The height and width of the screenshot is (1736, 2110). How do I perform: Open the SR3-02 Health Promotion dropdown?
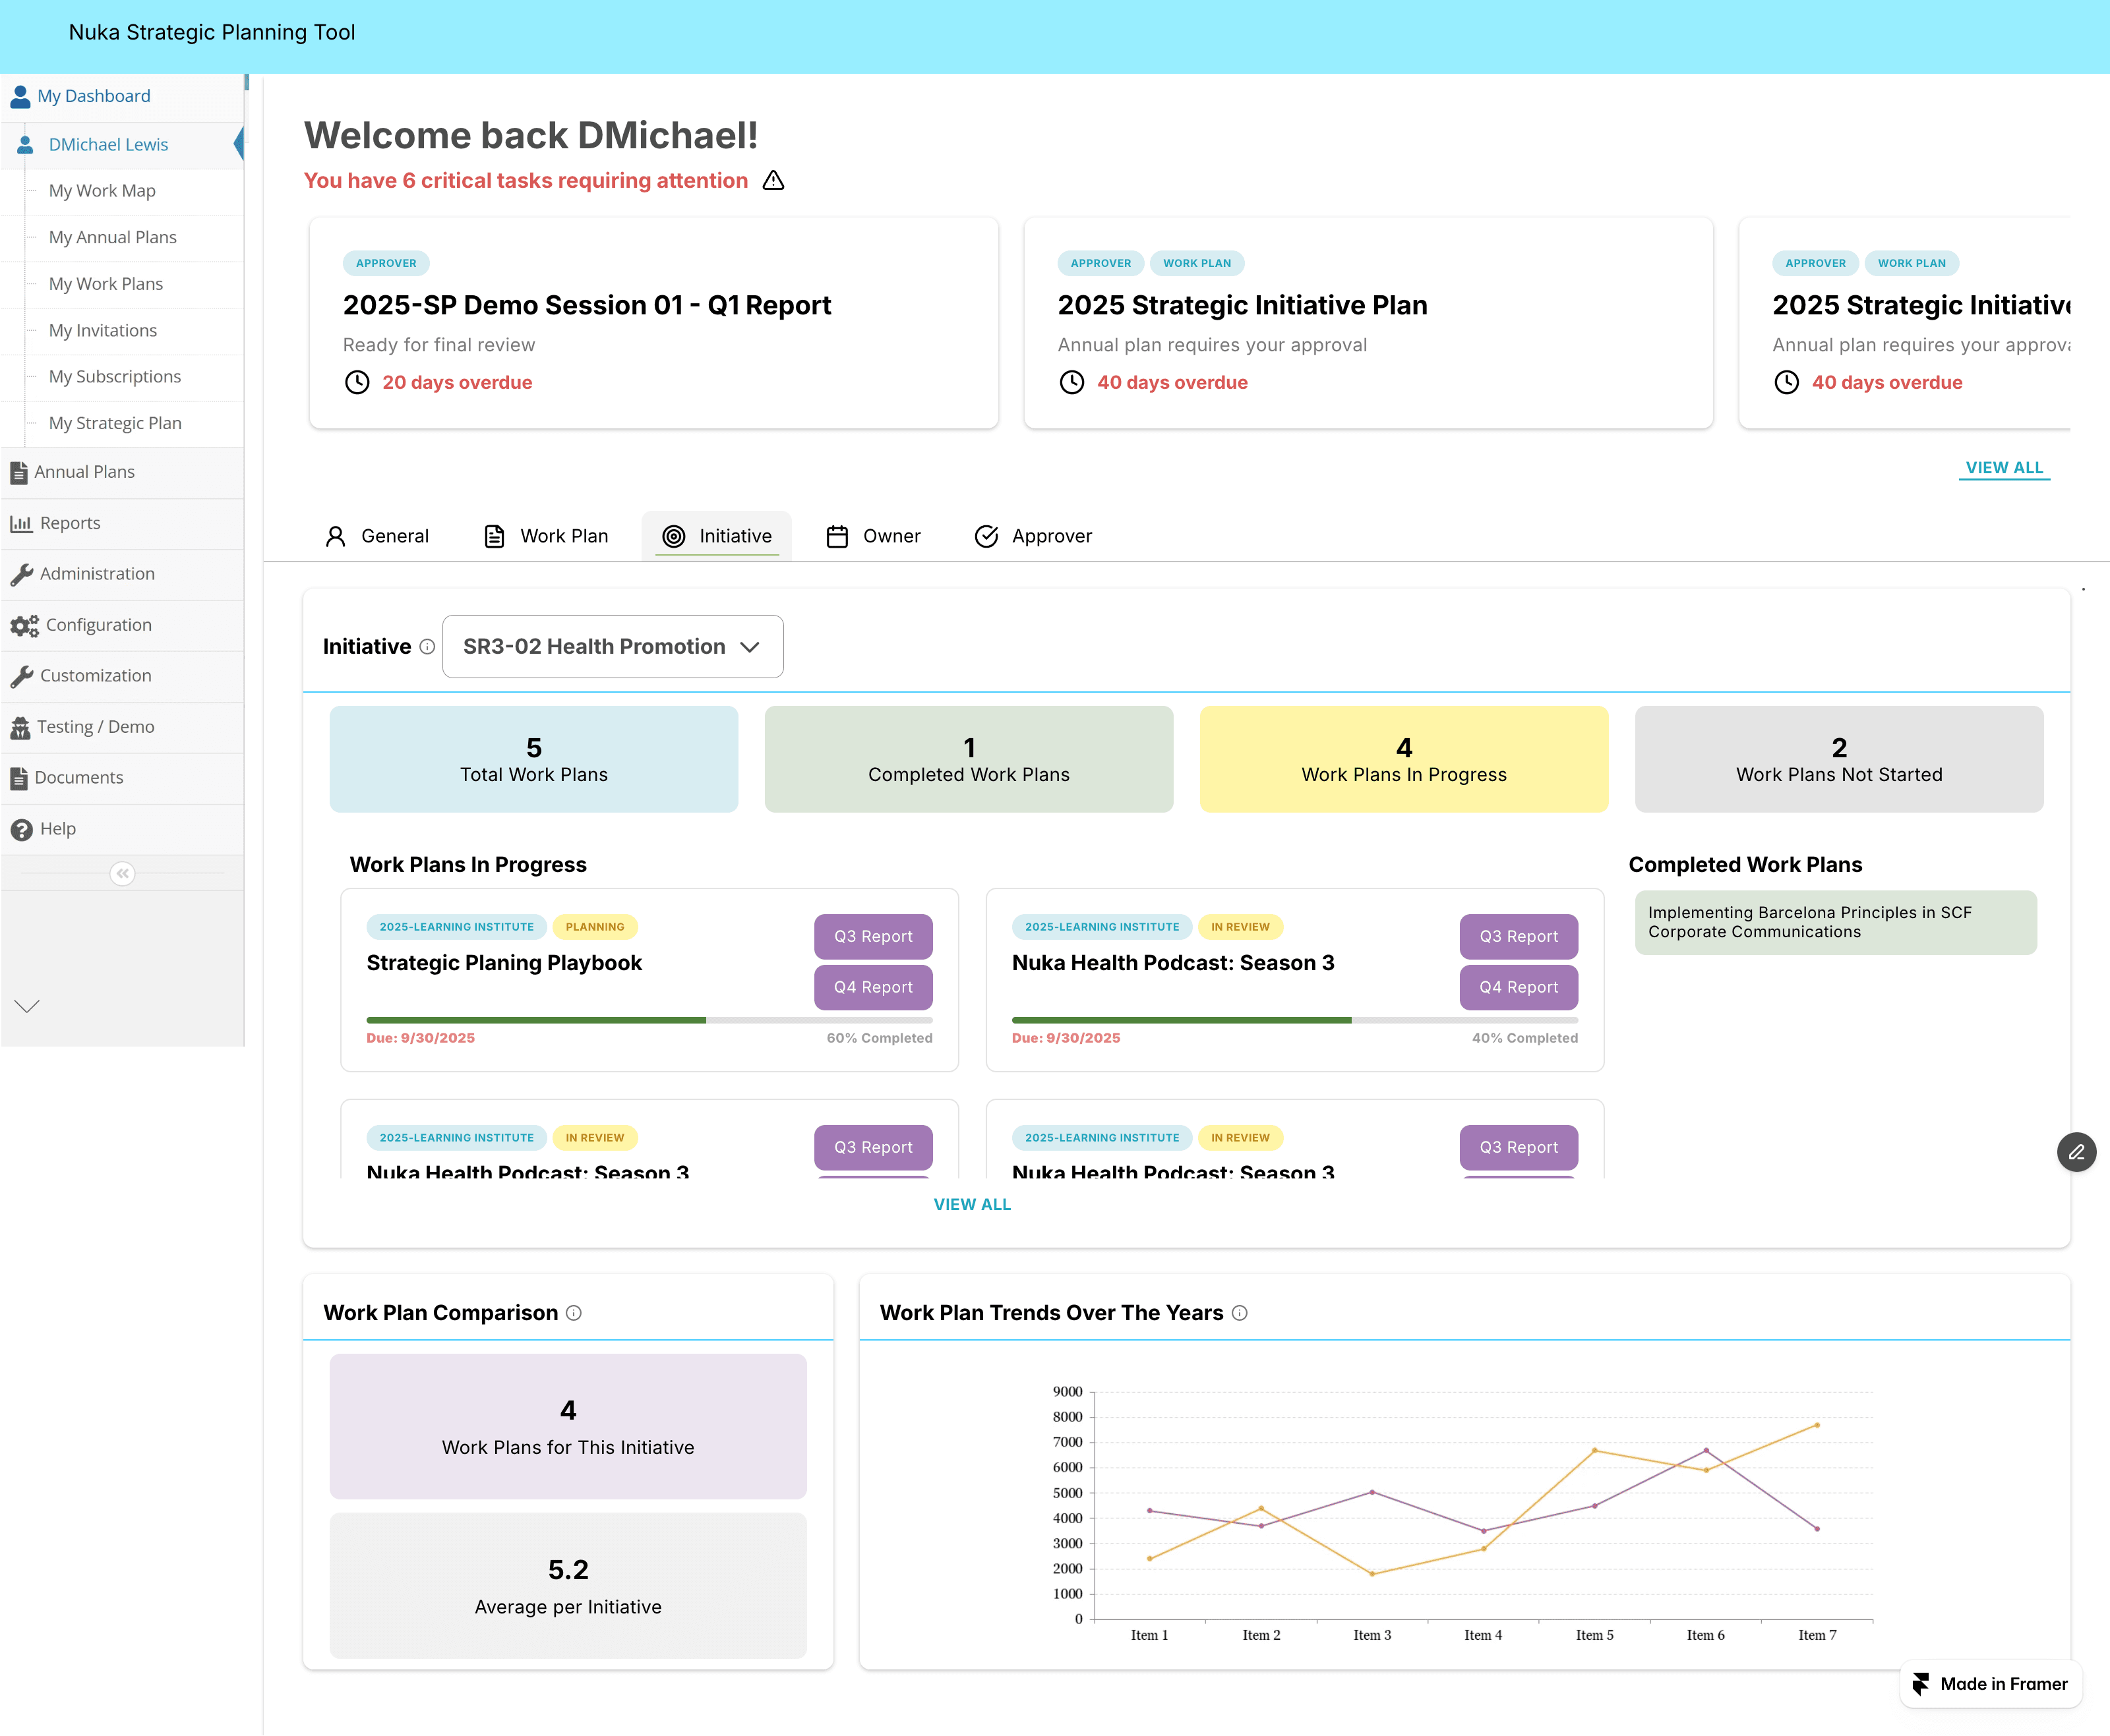pyautogui.click(x=613, y=647)
